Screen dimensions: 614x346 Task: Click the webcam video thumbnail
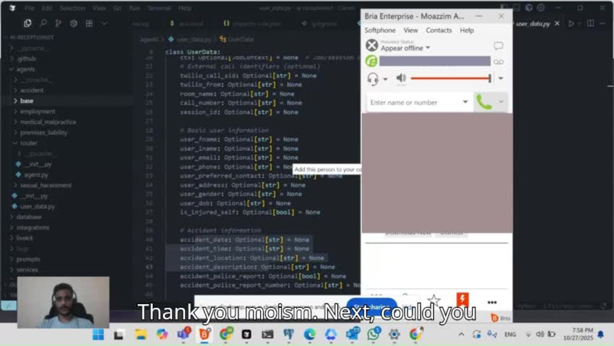click(x=63, y=302)
